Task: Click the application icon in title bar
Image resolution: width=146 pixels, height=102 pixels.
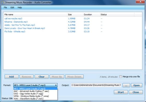Action: 2,2
